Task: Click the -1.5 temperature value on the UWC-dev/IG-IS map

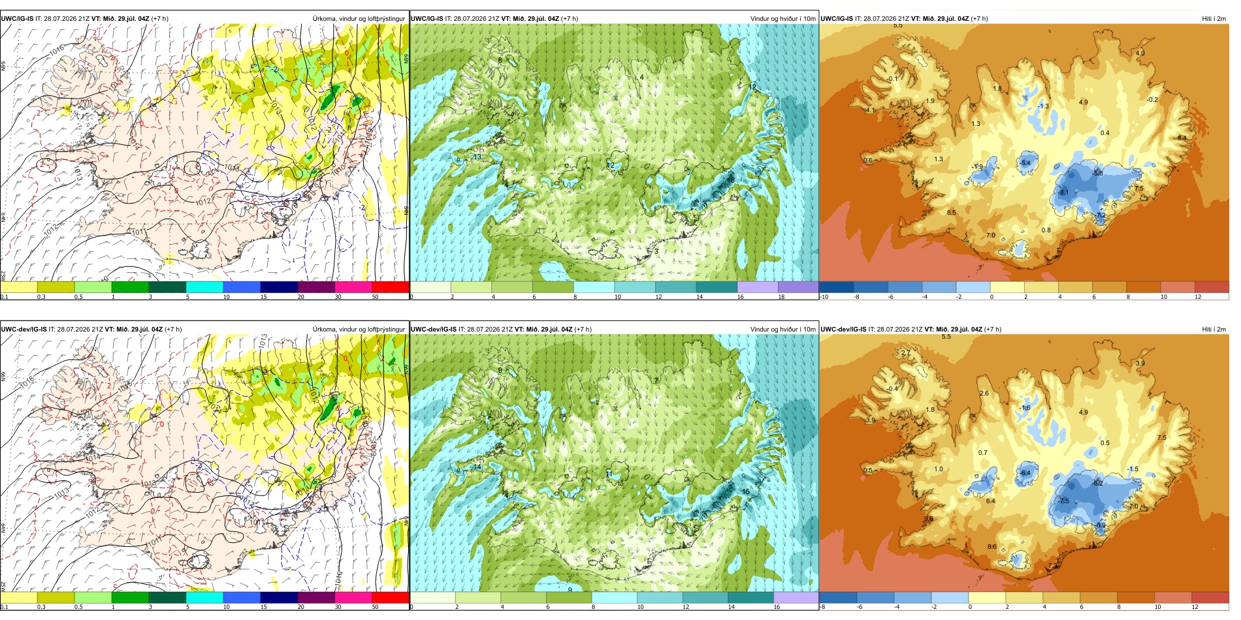Action: (x=1133, y=469)
